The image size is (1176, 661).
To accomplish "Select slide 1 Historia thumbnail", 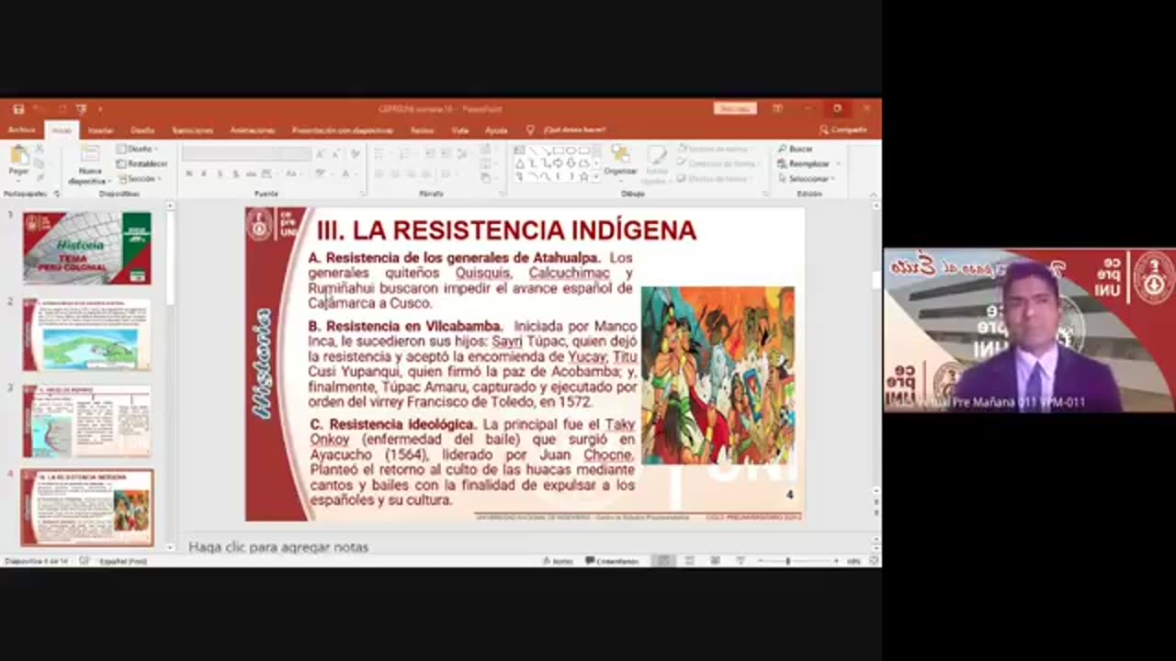I will (x=86, y=248).
